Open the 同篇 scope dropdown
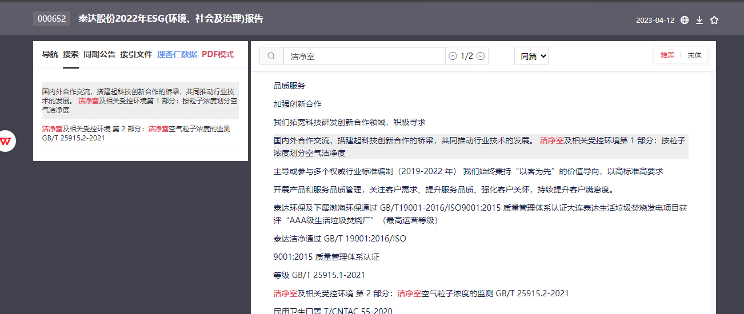This screenshot has height=314, width=744. click(531, 56)
